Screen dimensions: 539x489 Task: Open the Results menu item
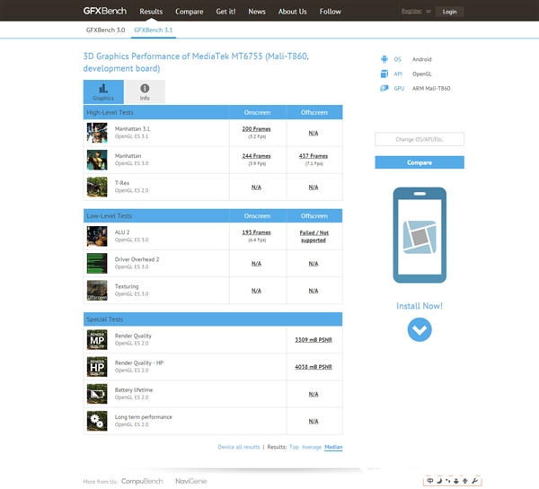click(151, 12)
